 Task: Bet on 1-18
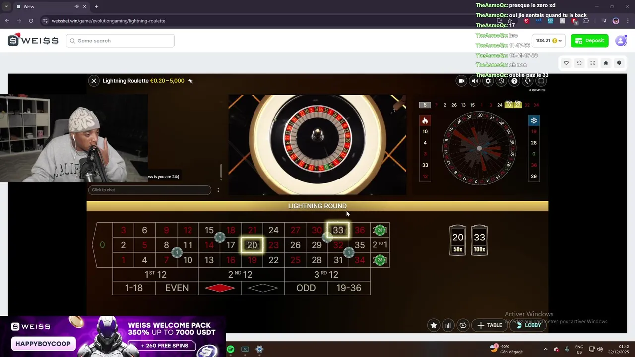[134, 288]
